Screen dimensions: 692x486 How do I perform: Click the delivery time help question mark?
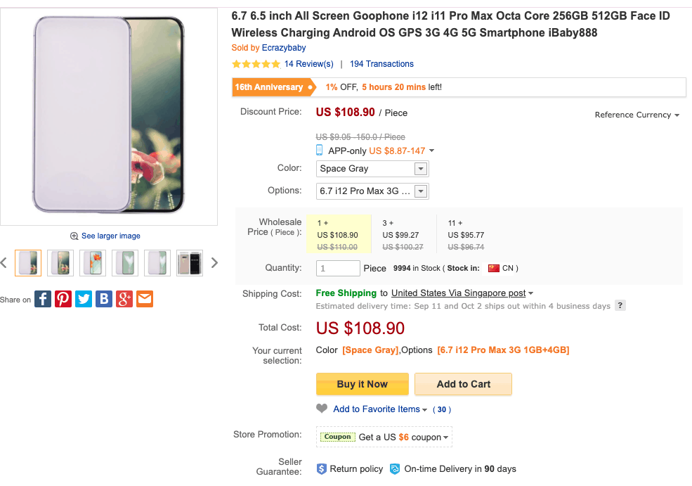click(620, 305)
